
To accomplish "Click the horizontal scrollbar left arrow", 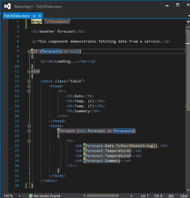I will pyautogui.click(x=85, y=196).
